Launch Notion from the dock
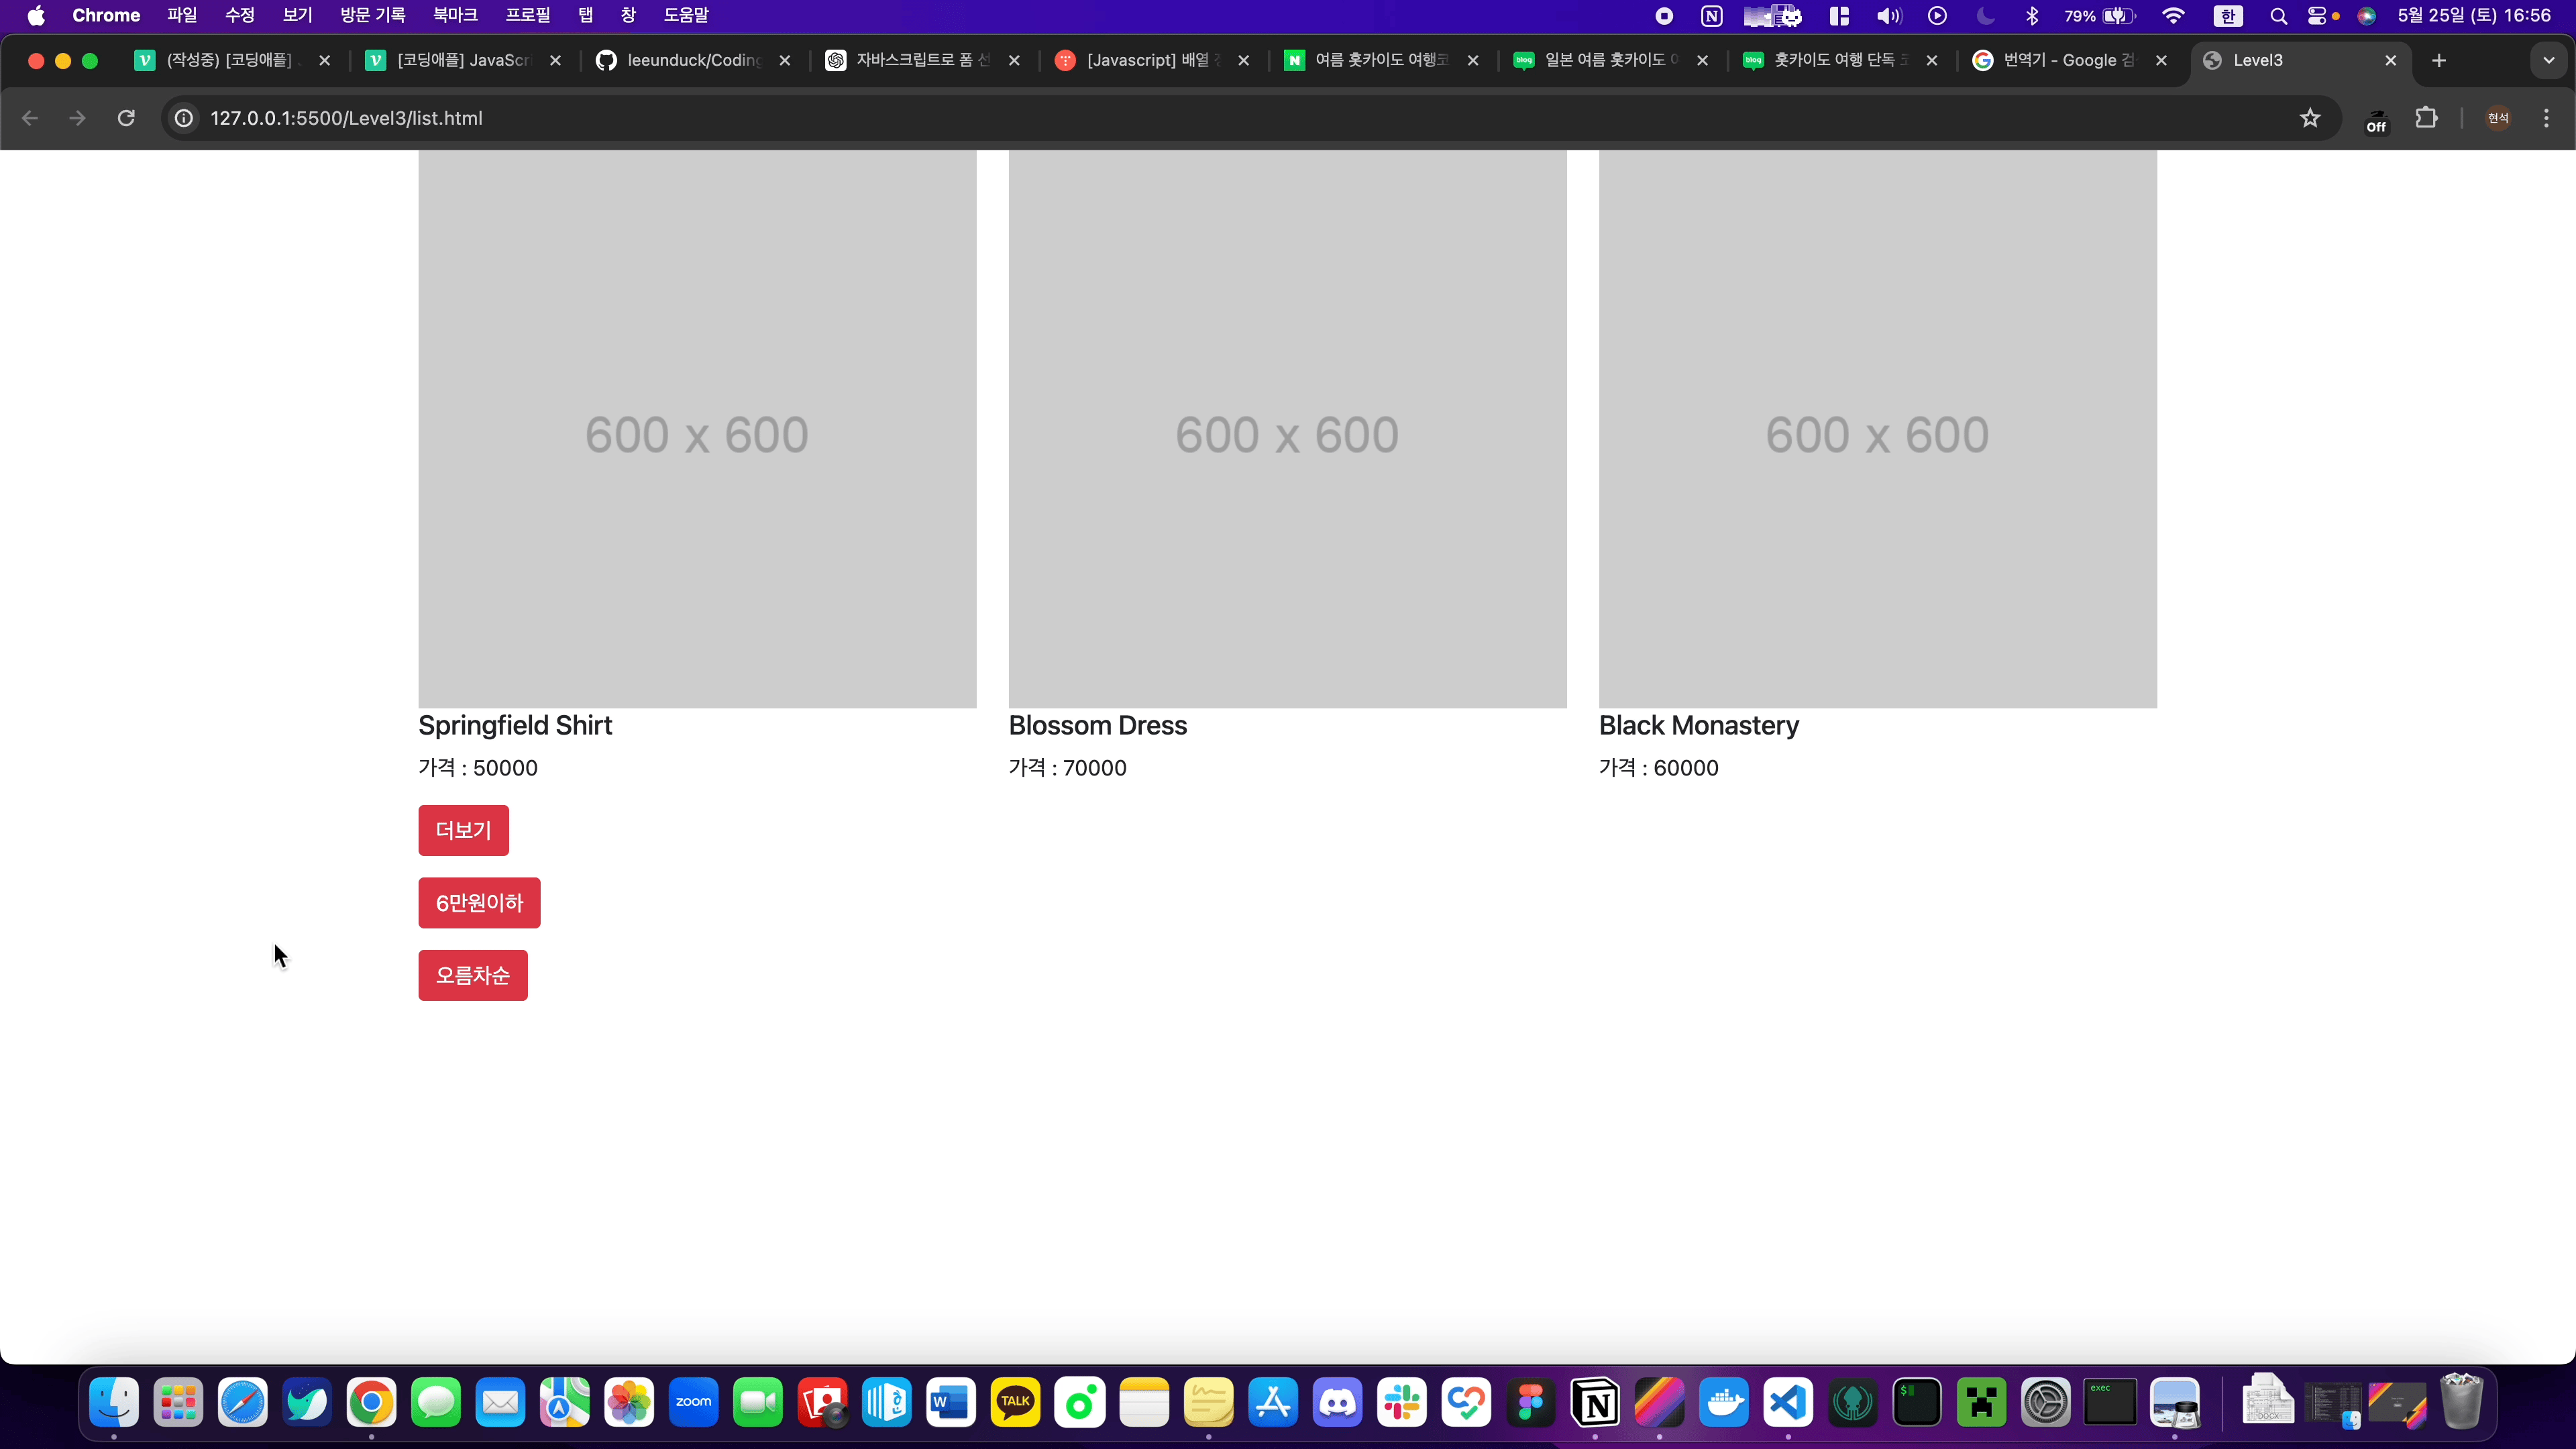Screen dimensions: 2576x1449 [x=1595, y=1402]
